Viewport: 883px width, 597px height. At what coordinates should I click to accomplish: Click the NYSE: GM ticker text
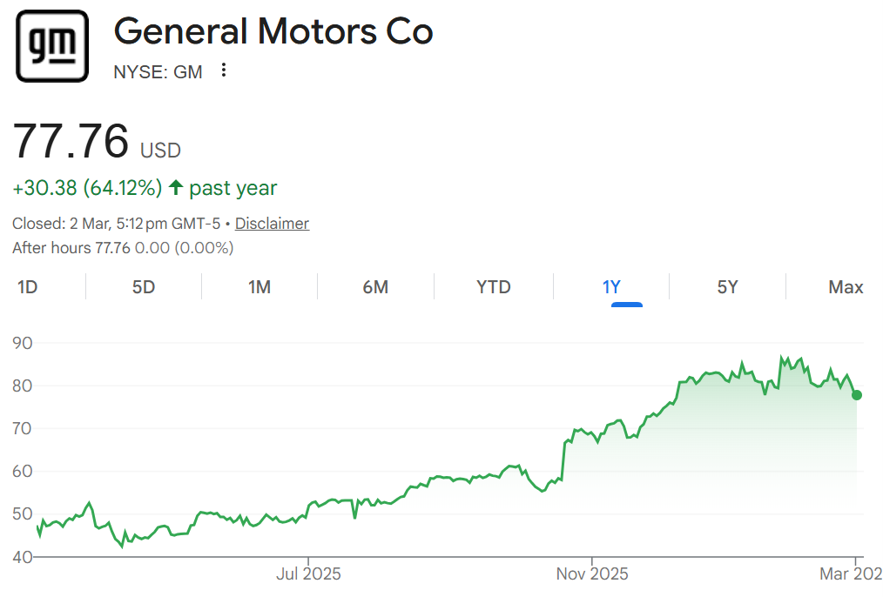tap(158, 72)
